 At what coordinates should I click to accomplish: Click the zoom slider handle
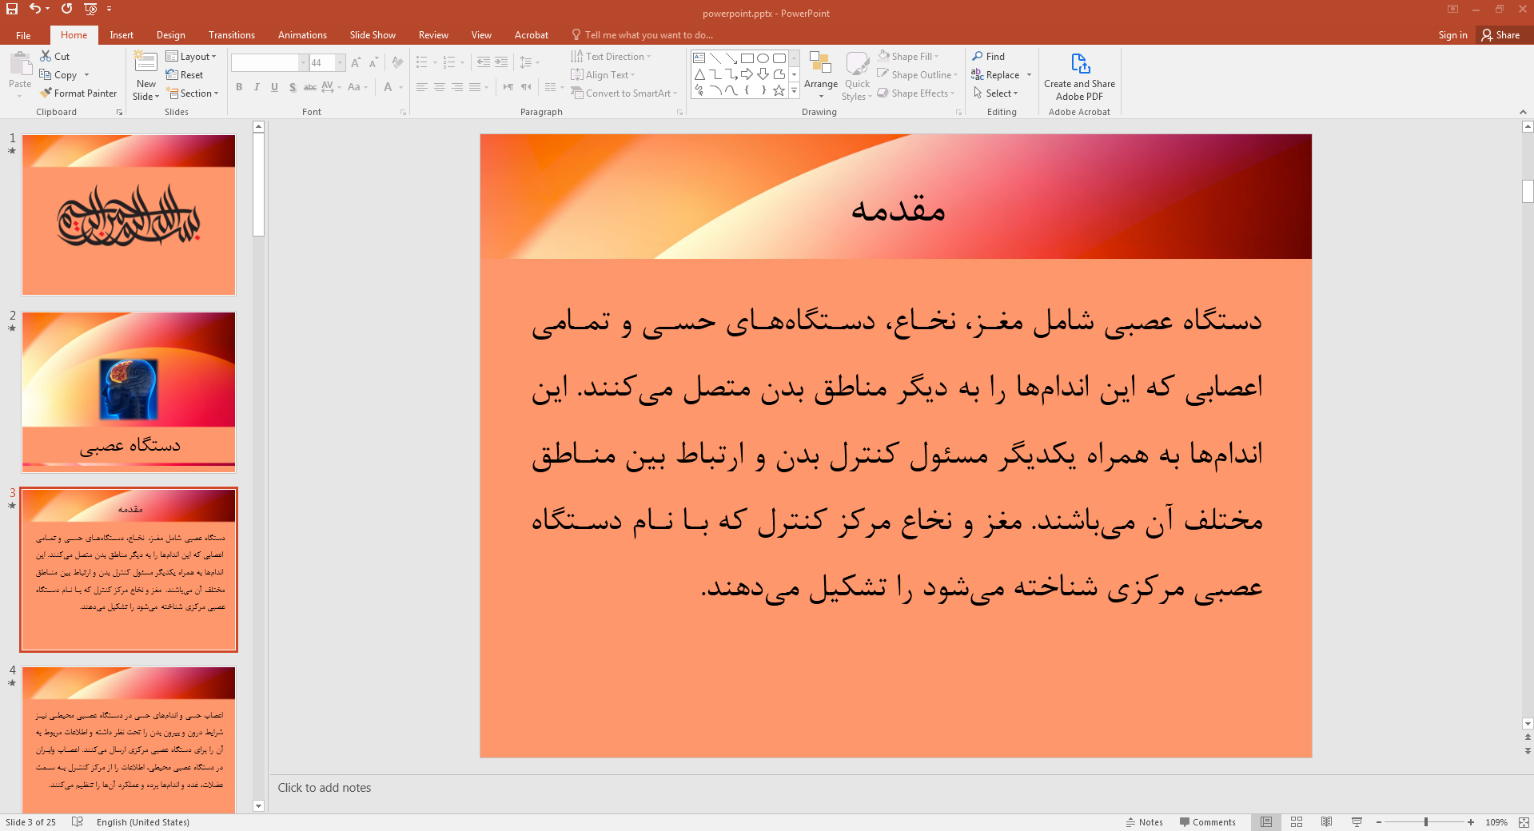pyautogui.click(x=1426, y=822)
